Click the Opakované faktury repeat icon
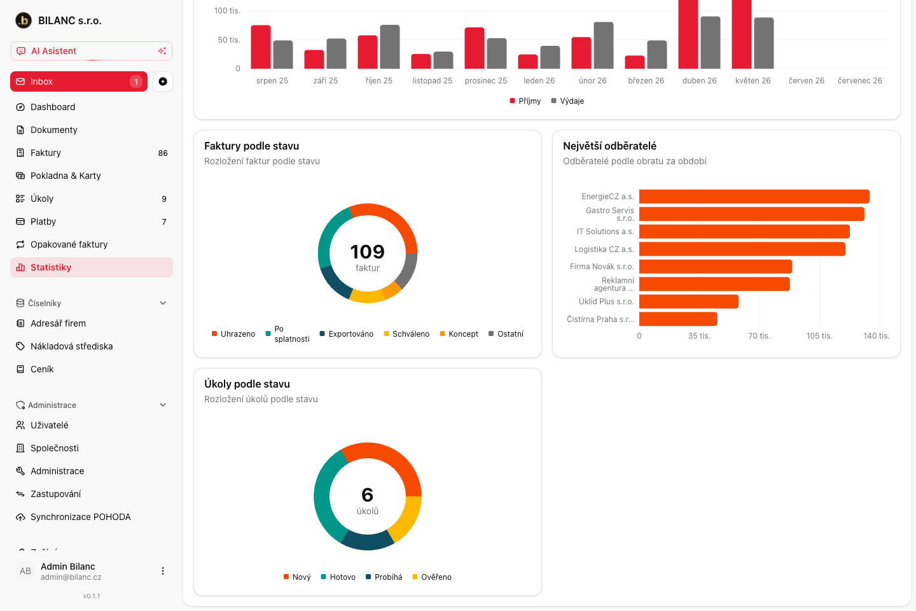 pyautogui.click(x=20, y=244)
